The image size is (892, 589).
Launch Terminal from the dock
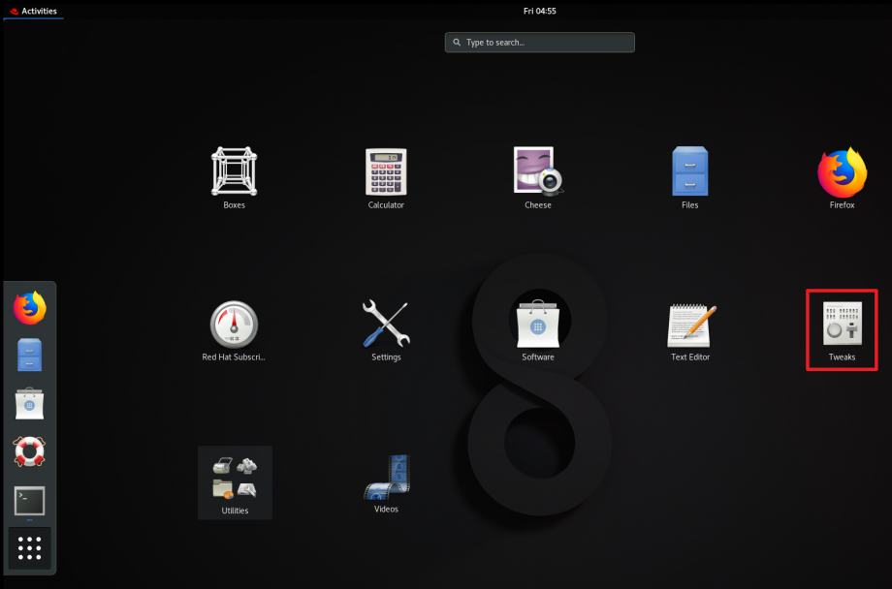[x=29, y=501]
